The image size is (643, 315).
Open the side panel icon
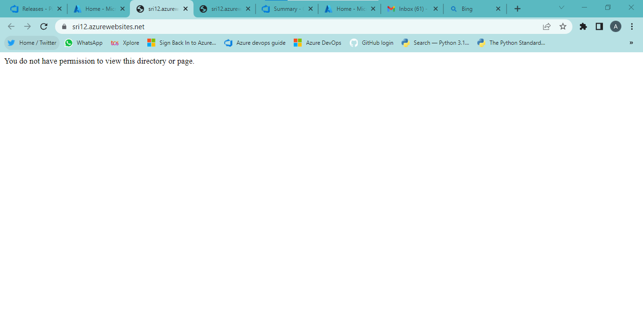[x=599, y=27]
